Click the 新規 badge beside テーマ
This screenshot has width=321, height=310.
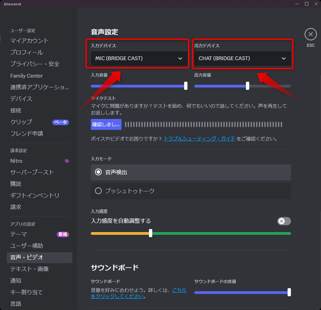click(x=62, y=234)
